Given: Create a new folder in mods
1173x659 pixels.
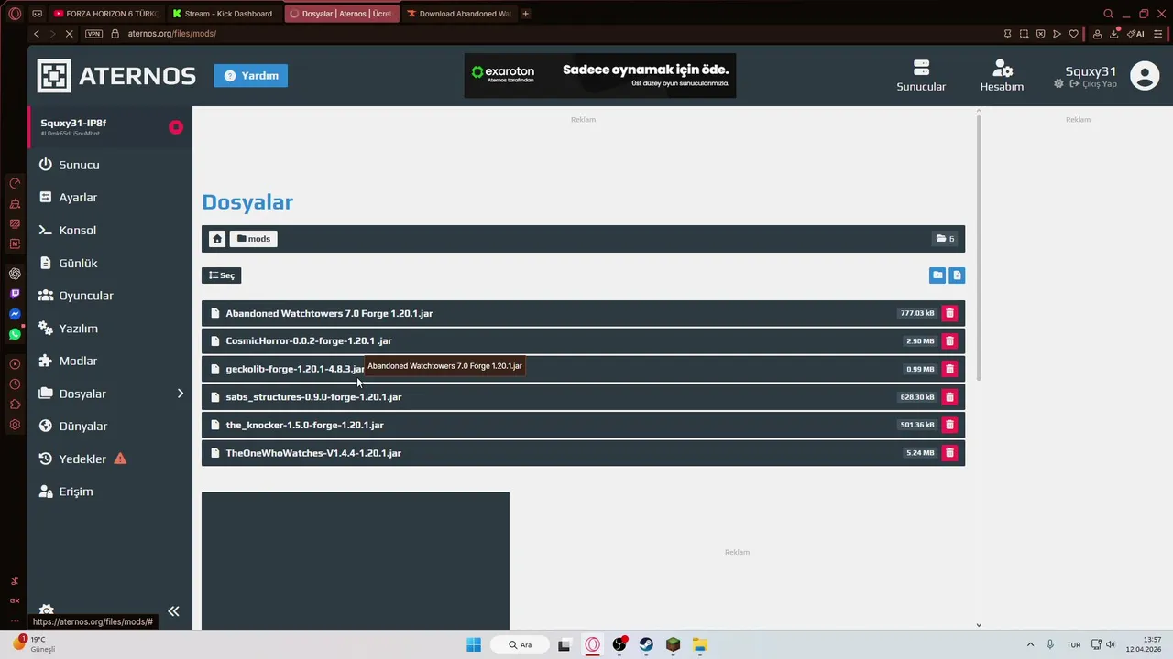Looking at the screenshot, I should [x=937, y=275].
